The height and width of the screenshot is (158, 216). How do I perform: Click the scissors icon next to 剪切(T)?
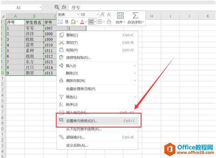(x=61, y=43)
